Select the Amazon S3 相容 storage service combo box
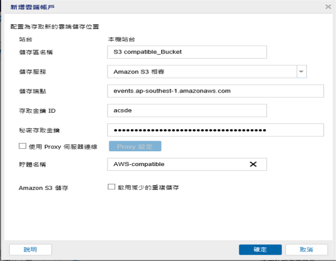Image resolution: width=336 pixels, height=261 pixels. click(x=202, y=72)
